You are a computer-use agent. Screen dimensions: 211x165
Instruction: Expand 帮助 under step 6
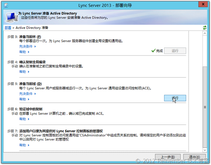pos(24,119)
